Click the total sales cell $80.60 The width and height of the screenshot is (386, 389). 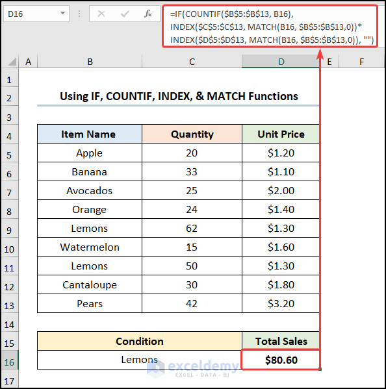coord(281,360)
